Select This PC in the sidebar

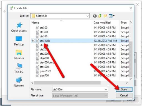(x=19, y=68)
